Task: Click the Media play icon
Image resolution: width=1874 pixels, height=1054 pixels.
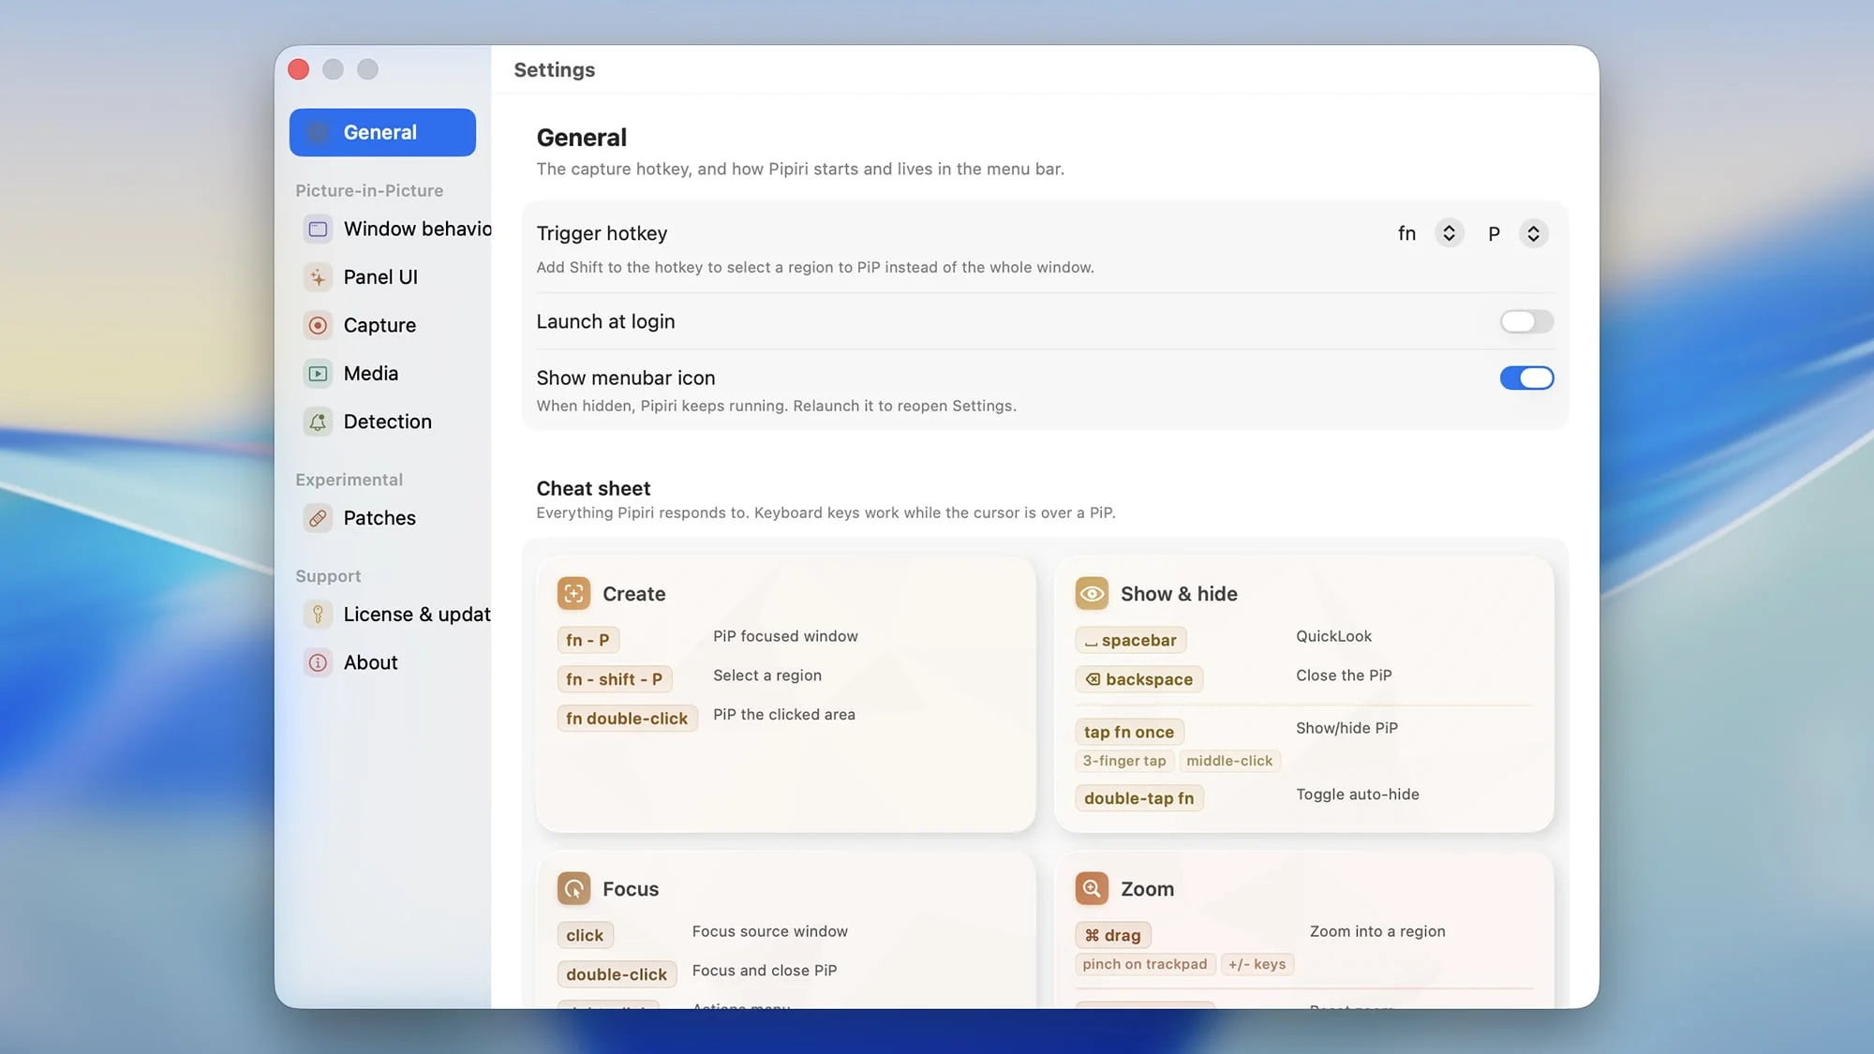Action: [319, 373]
